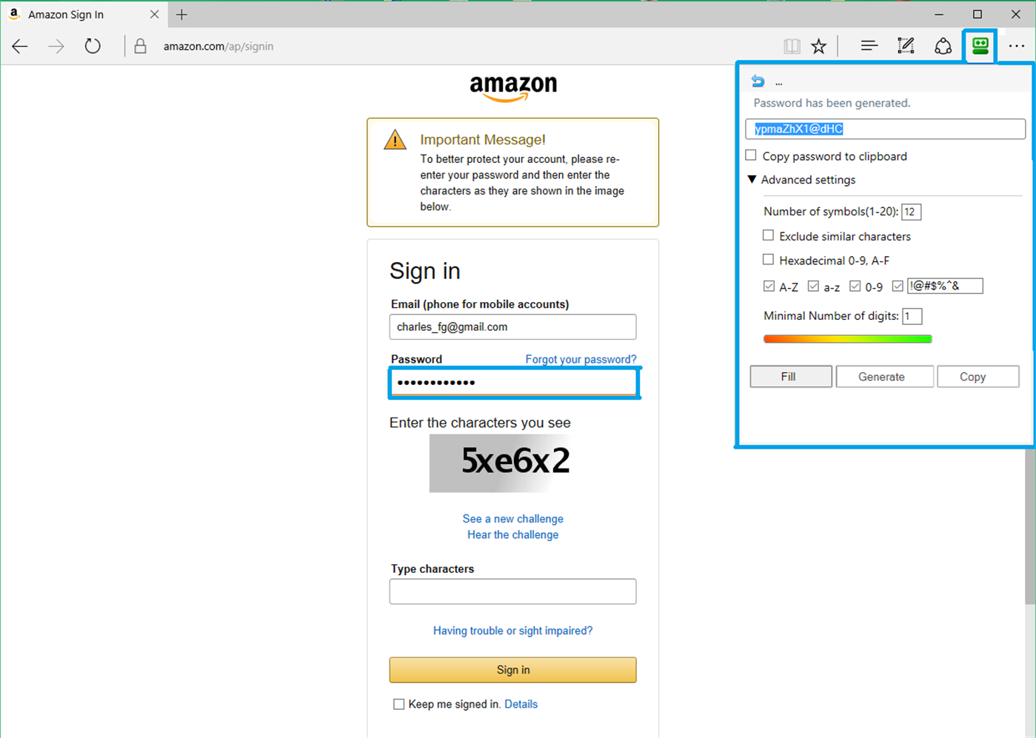Click 'Password has been generated.' text

[x=832, y=103]
